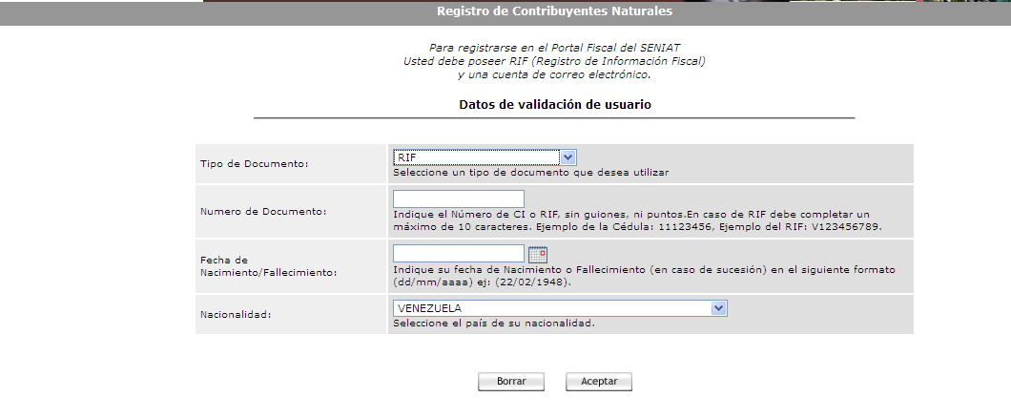Click intro text 'Para registrarse en el Portal Fiscal'
This screenshot has height=418, width=1011.
[554, 48]
